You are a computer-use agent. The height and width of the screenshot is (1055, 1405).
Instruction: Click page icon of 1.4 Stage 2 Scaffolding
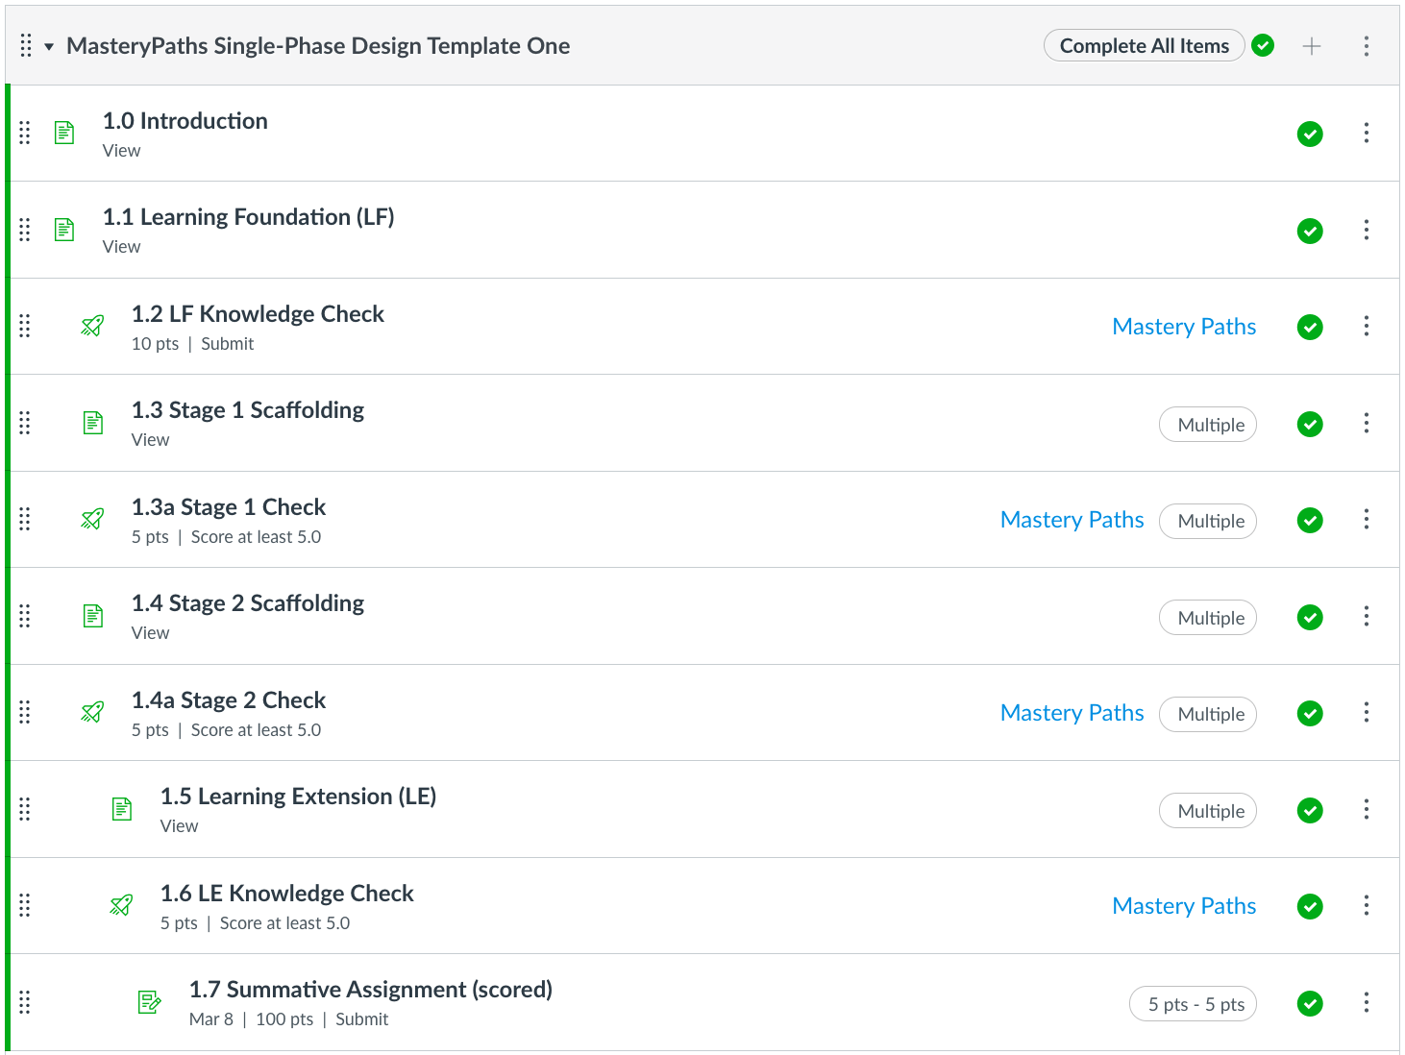pyautogui.click(x=93, y=616)
